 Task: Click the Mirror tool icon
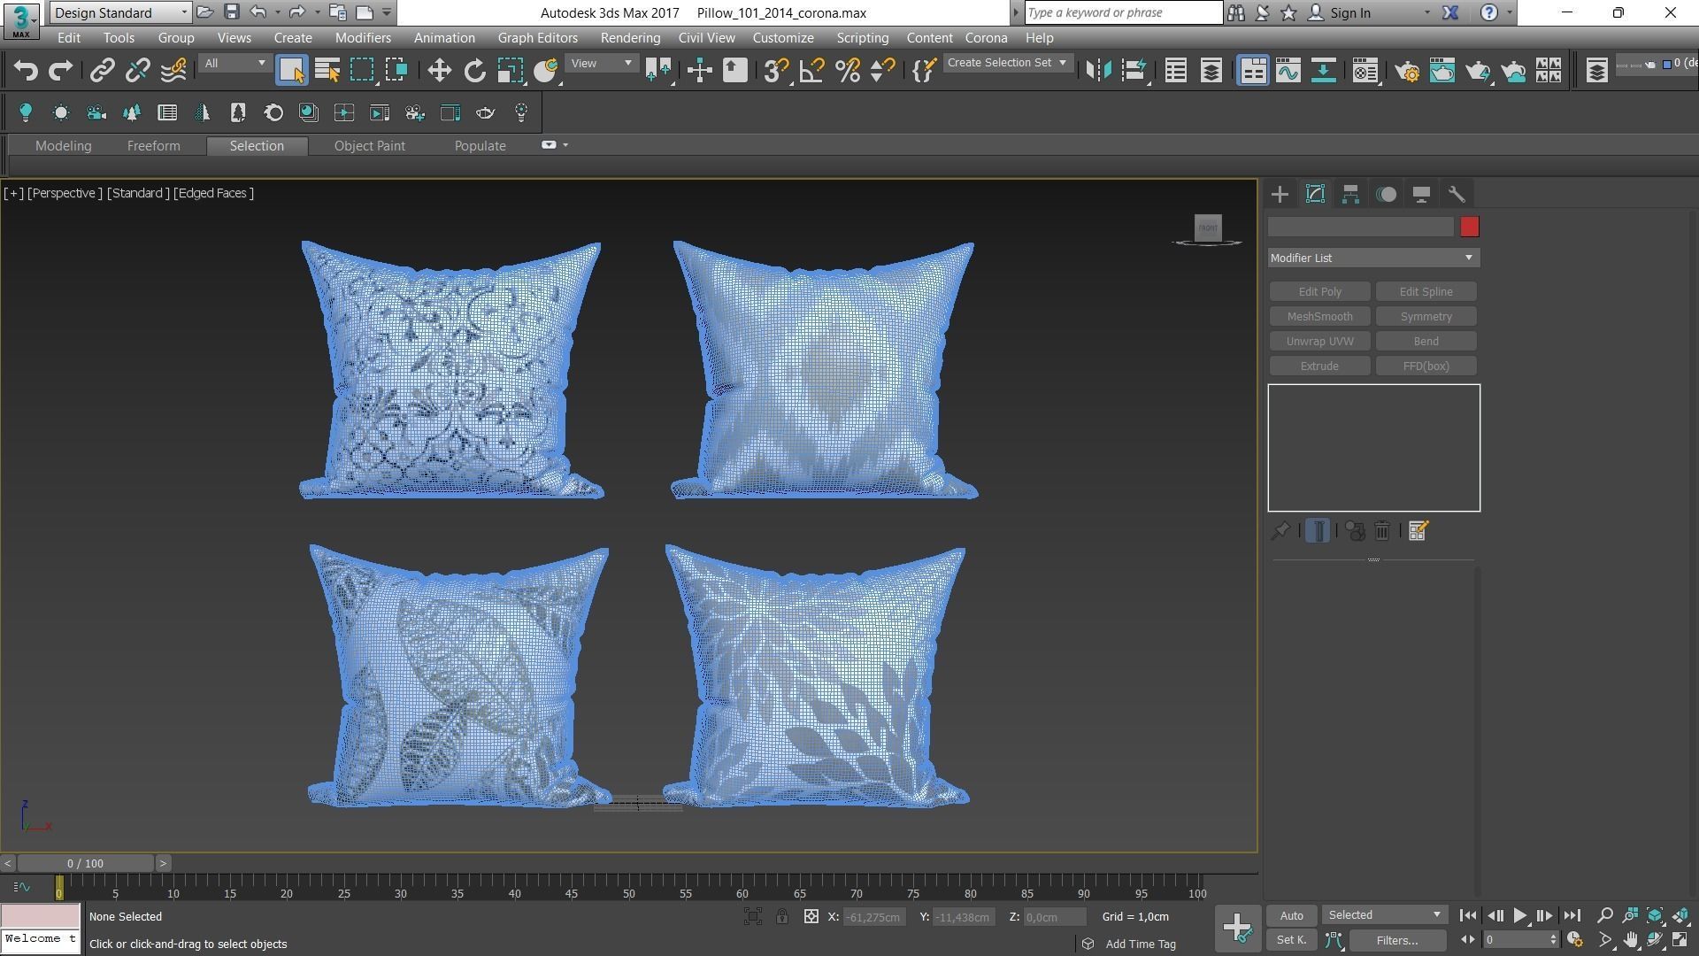pyautogui.click(x=1098, y=71)
